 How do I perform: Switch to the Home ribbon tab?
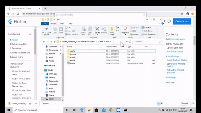[x=53, y=24]
